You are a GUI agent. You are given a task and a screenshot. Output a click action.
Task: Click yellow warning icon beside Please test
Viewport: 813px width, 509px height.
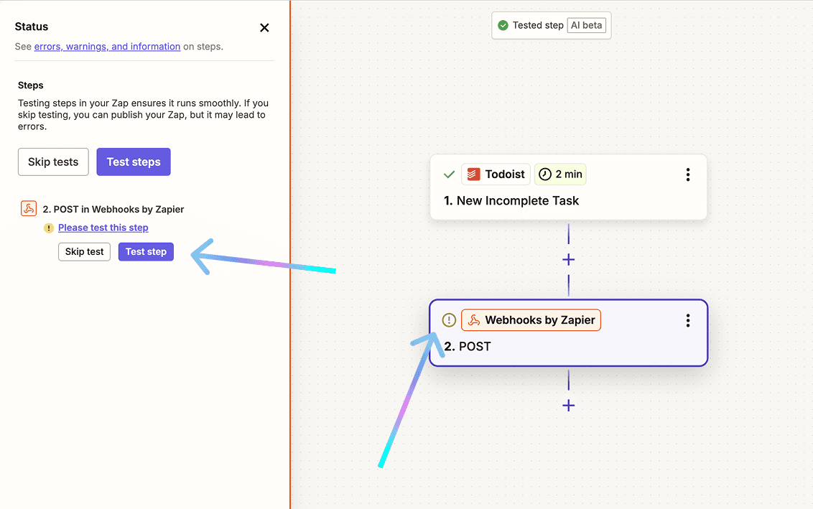[x=49, y=228]
